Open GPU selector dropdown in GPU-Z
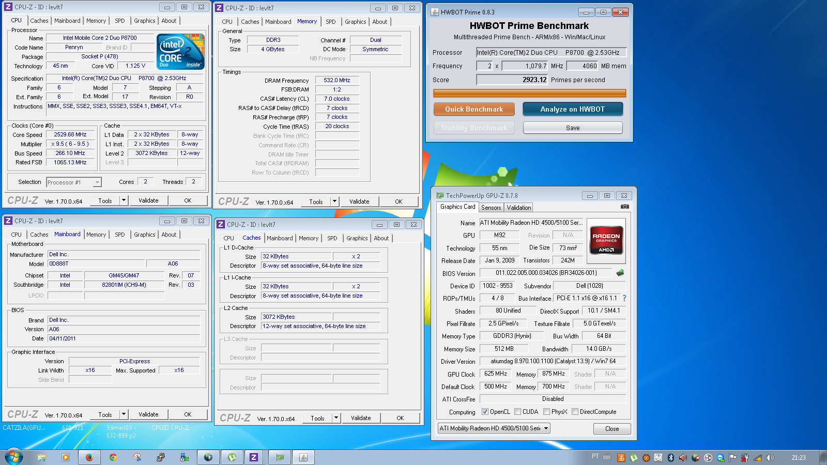Image resolution: width=827 pixels, height=465 pixels. point(494,428)
